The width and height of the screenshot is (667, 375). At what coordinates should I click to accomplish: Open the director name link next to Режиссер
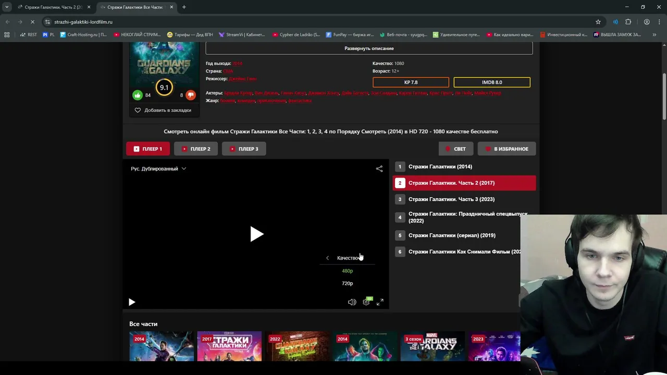(x=243, y=79)
